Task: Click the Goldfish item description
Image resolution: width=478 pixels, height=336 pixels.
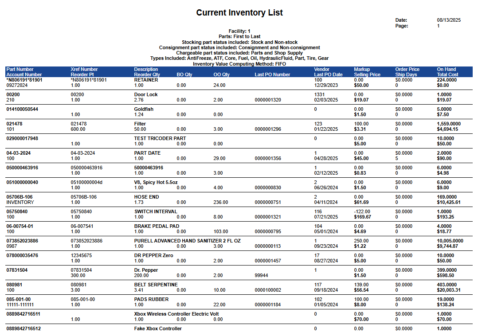Action: [x=144, y=109]
